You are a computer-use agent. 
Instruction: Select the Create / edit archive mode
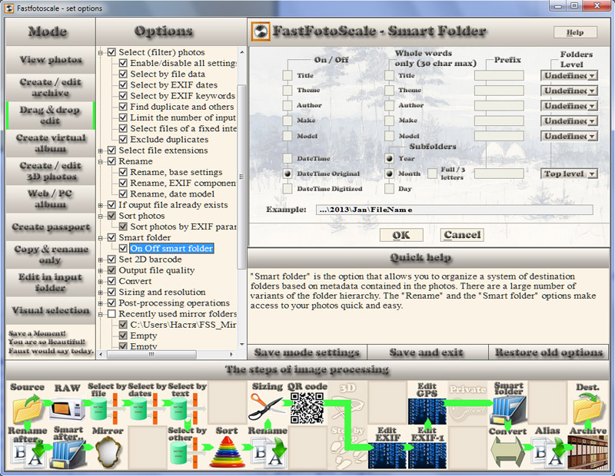(x=51, y=88)
